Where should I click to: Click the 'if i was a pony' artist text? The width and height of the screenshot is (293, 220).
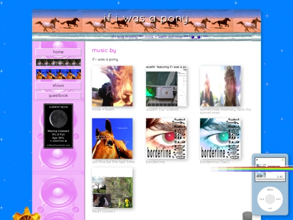pos(105,60)
